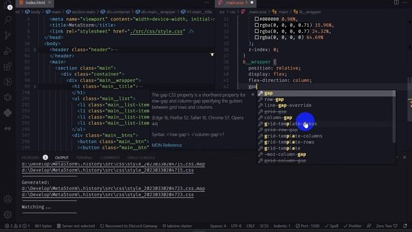The image size is (412, 232).
Task: Open the PROBLEMS panel tab
Action: click(30, 157)
